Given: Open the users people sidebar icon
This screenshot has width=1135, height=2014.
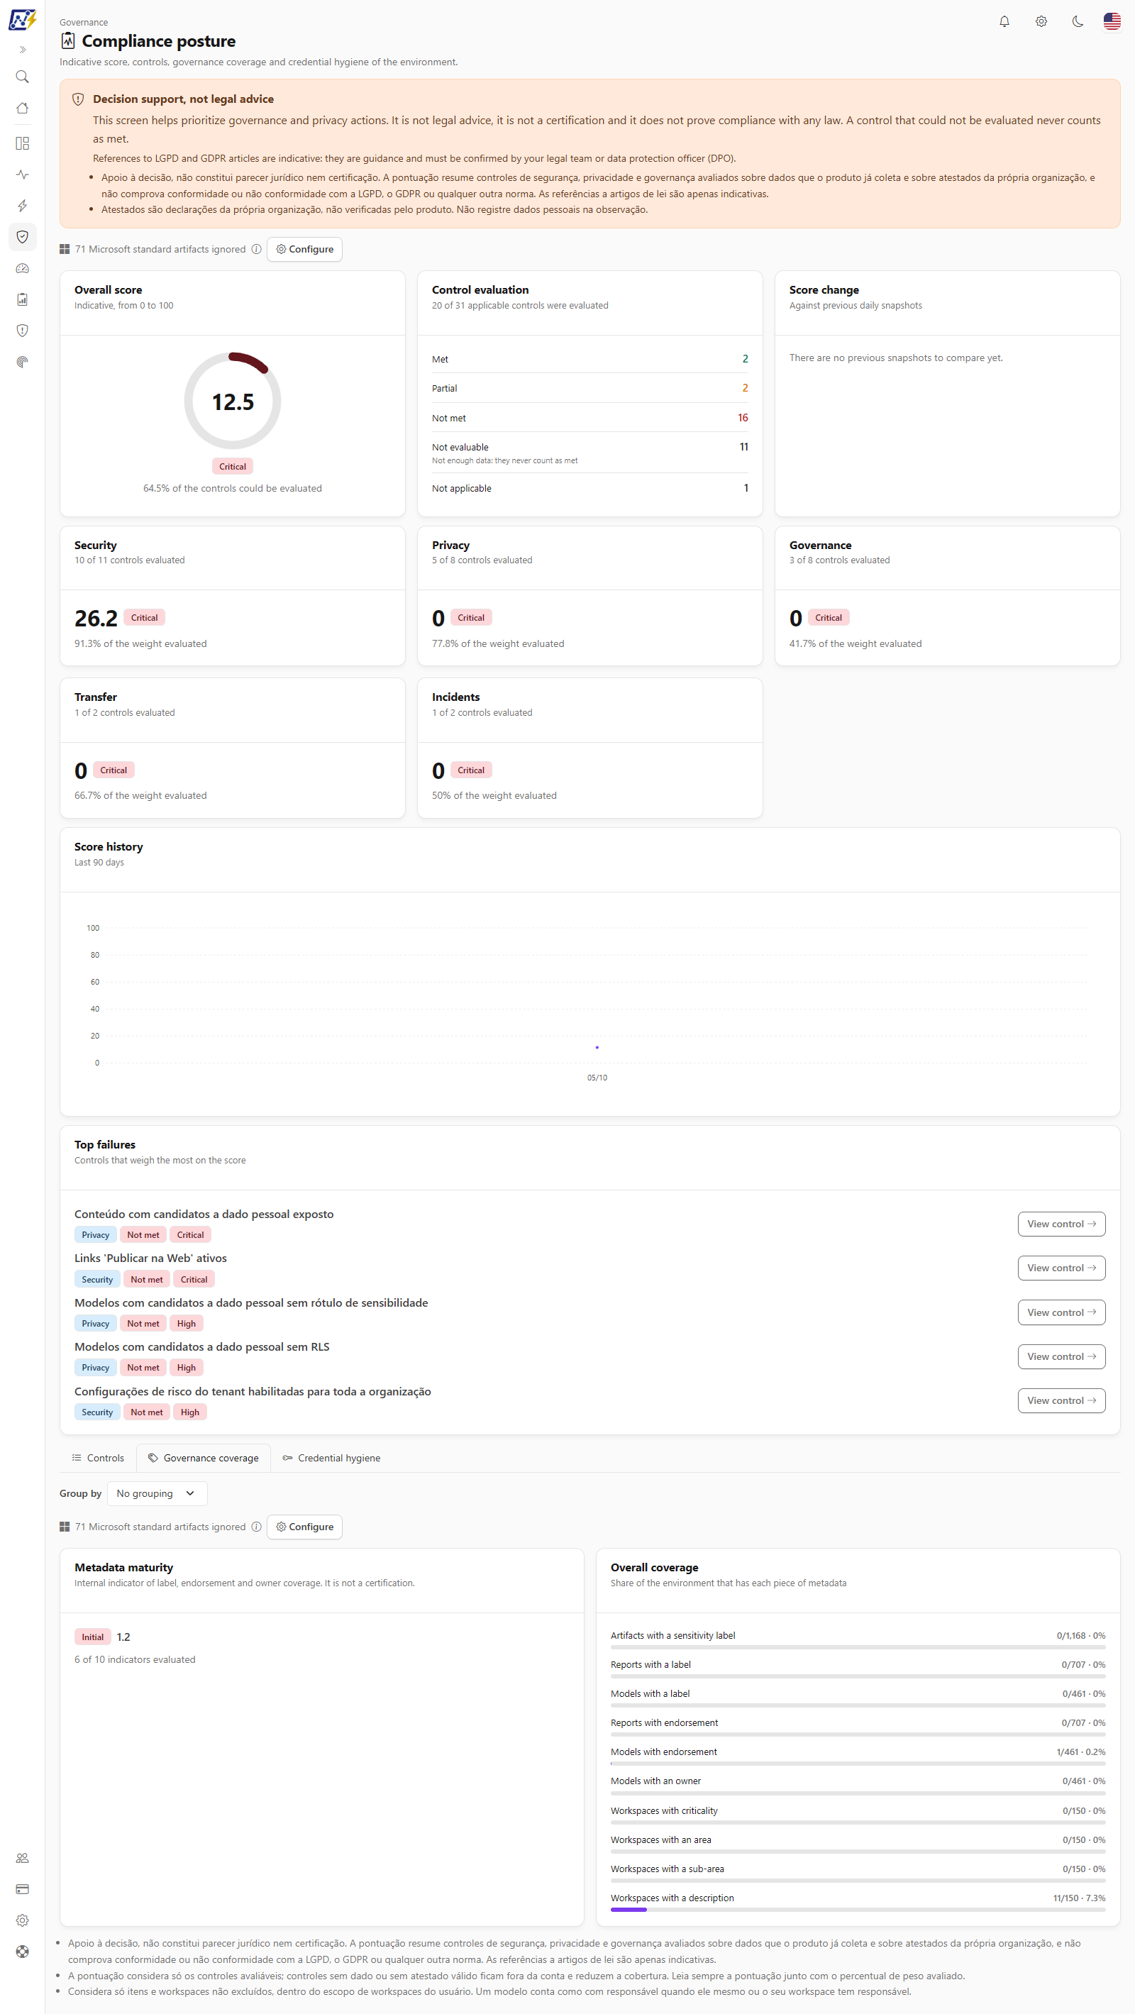Looking at the screenshot, I should click(22, 1858).
